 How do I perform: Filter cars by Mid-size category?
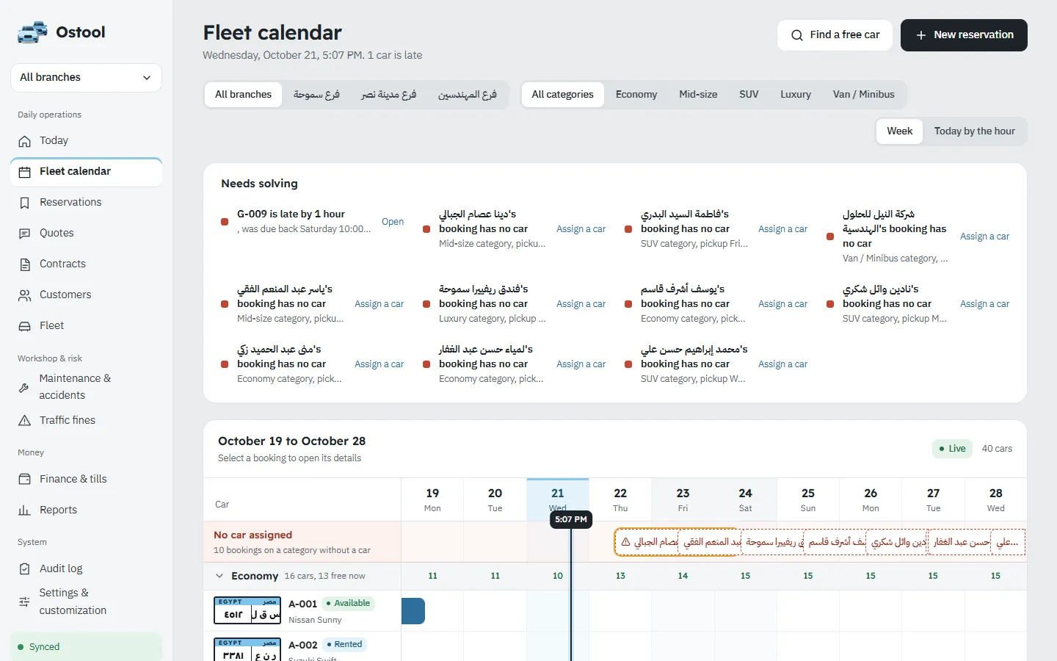point(698,95)
